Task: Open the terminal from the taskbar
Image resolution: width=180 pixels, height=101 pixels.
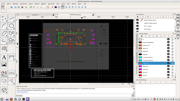Action: click(23, 99)
